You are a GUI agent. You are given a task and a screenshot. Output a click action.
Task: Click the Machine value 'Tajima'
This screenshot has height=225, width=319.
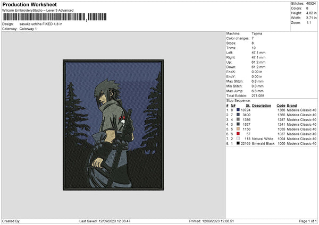point(257,33)
